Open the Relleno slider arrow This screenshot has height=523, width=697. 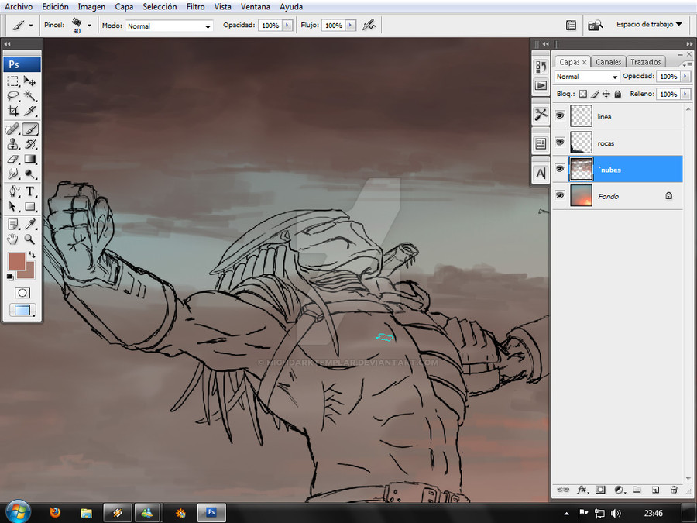(x=685, y=94)
